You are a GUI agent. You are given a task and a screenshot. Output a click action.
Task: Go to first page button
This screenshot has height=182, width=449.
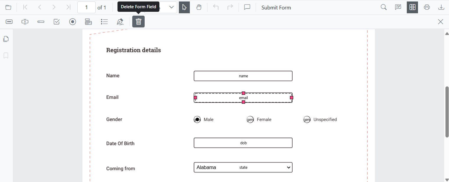[25, 7]
